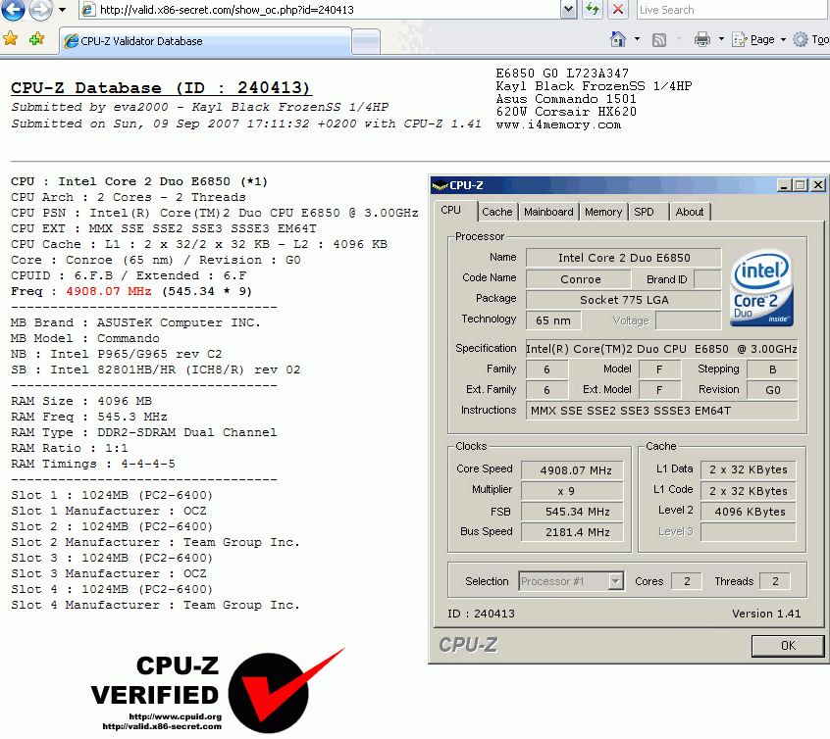Switch to the Memory tab in CPU-Z

pyautogui.click(x=603, y=212)
